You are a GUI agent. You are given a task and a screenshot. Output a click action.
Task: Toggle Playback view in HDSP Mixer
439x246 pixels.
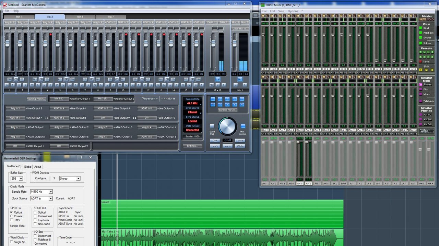coord(420,33)
